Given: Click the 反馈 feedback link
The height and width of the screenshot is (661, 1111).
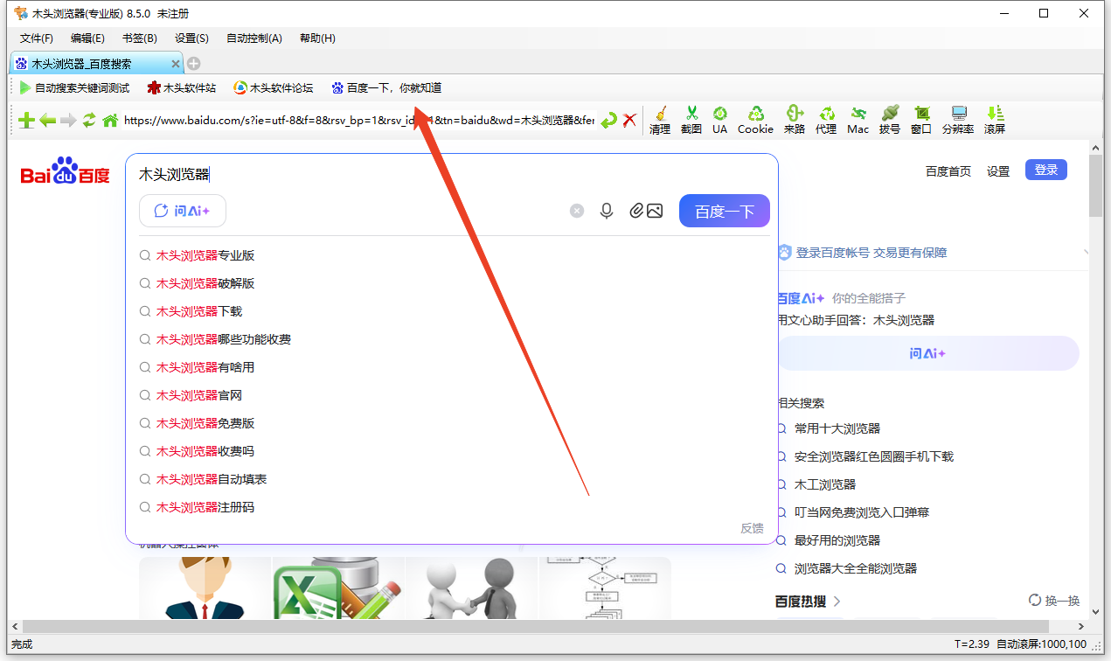Looking at the screenshot, I should [x=752, y=528].
